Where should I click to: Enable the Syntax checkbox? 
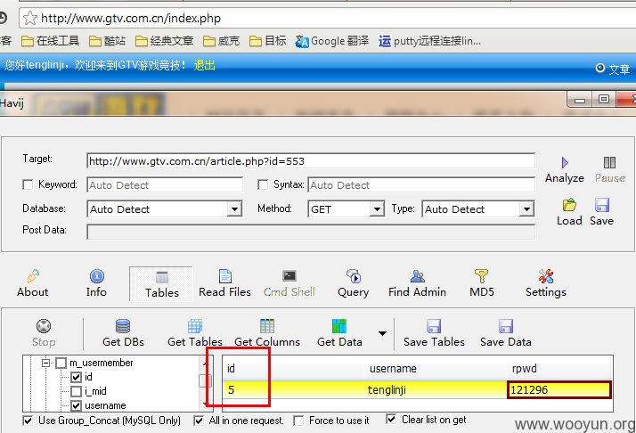pyautogui.click(x=263, y=185)
